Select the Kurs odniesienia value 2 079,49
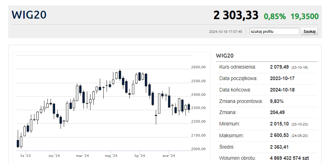Viewport: 324px width, 163px height. (x=279, y=67)
